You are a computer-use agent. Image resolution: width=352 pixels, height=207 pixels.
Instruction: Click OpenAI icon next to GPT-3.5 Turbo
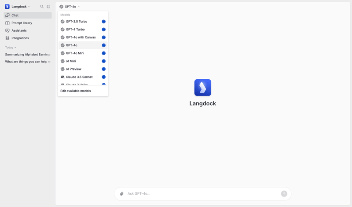tap(62, 22)
